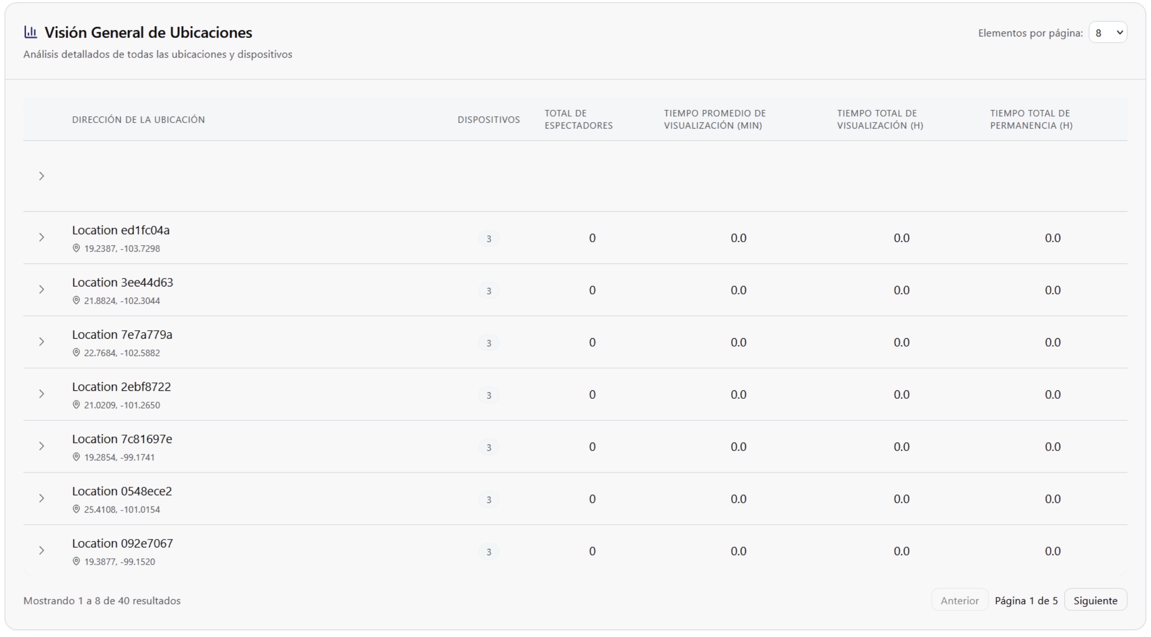Click map pin icon for Location ed1fc04a

(76, 248)
